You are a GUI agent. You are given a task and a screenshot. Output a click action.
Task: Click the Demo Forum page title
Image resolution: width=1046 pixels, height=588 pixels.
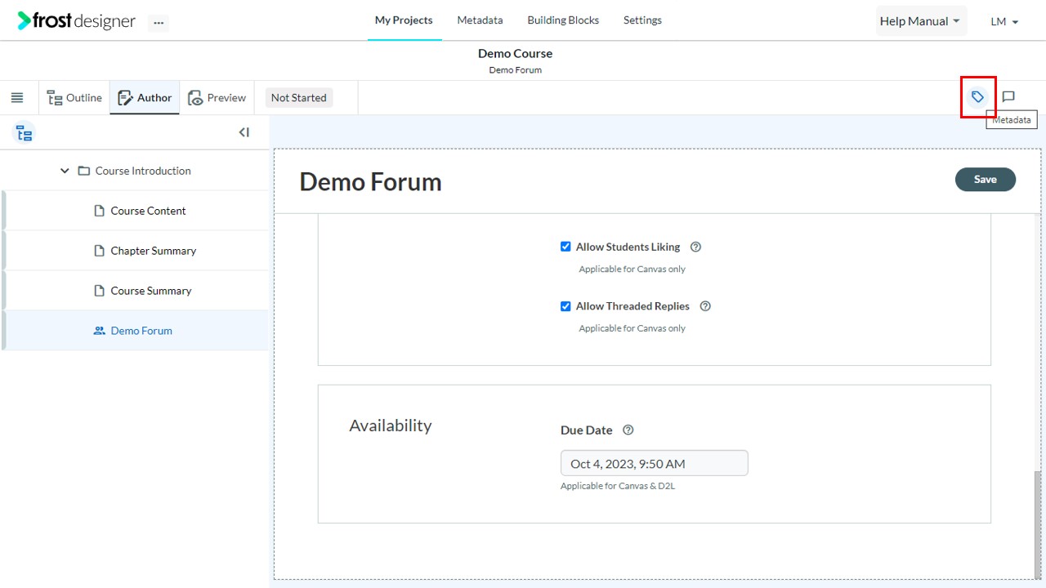tap(370, 181)
